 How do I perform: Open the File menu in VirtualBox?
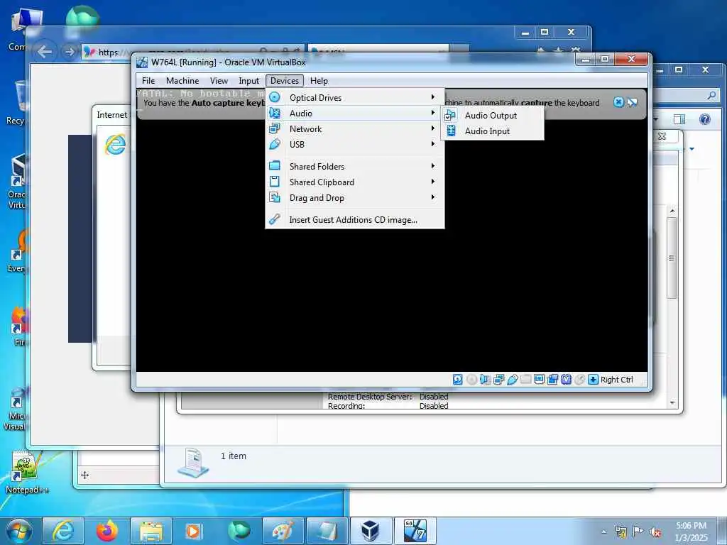tap(148, 81)
